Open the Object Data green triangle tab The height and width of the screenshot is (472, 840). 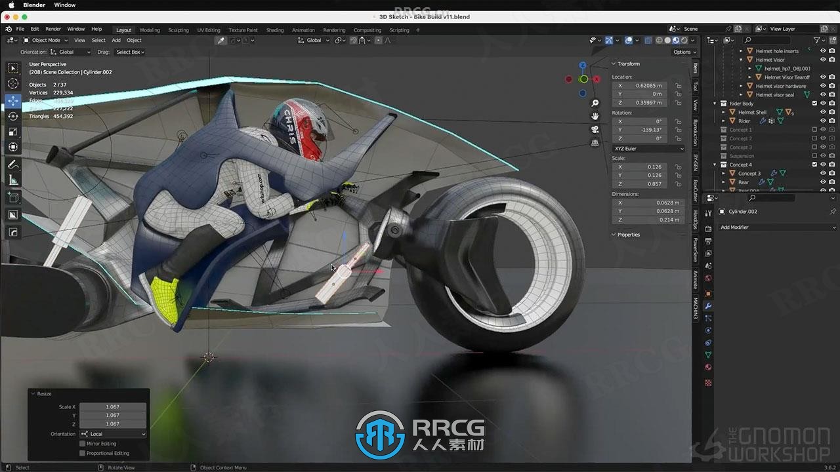(x=708, y=355)
